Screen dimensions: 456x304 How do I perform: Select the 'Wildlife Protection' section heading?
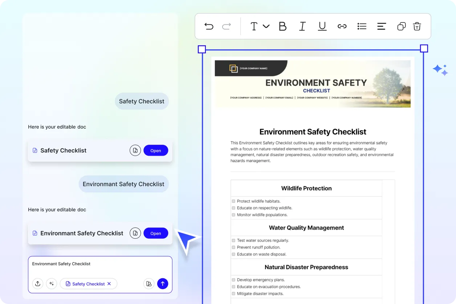[306, 188]
